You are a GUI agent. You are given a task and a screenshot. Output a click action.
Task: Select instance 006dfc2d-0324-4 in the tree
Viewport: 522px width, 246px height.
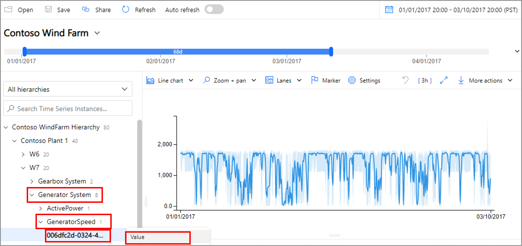[75, 235]
